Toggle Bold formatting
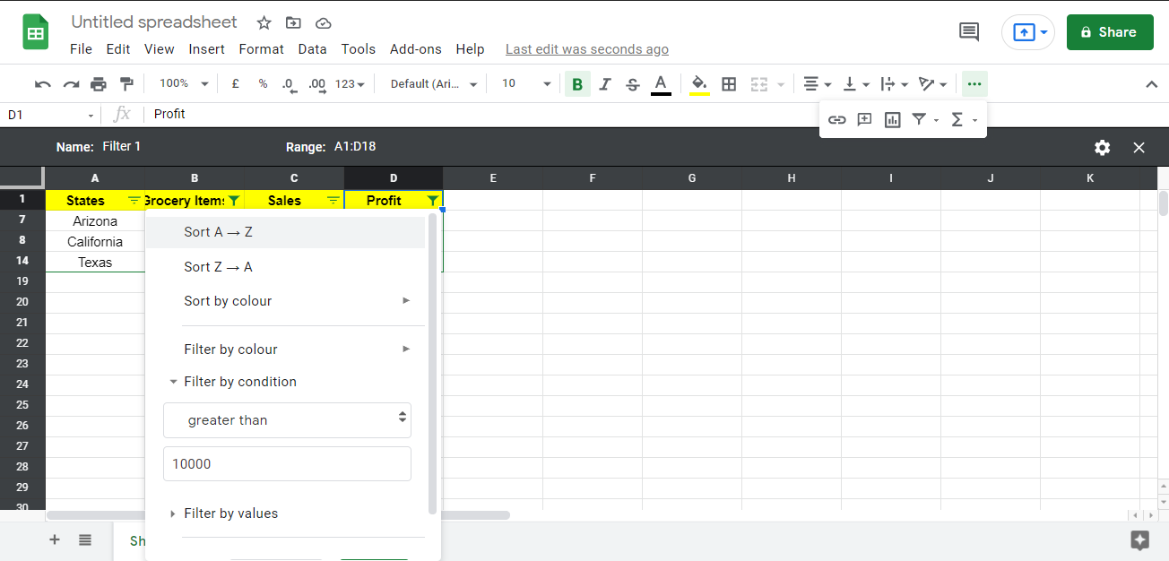 577,84
